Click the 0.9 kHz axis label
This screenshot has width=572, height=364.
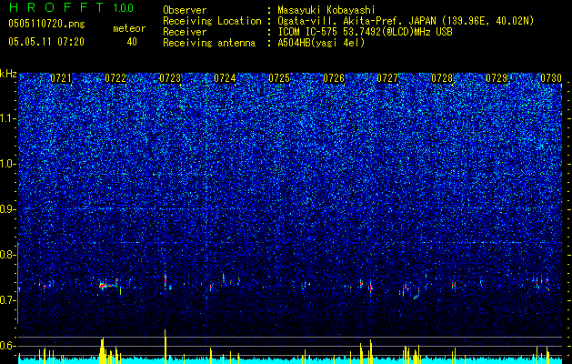tap(8, 209)
